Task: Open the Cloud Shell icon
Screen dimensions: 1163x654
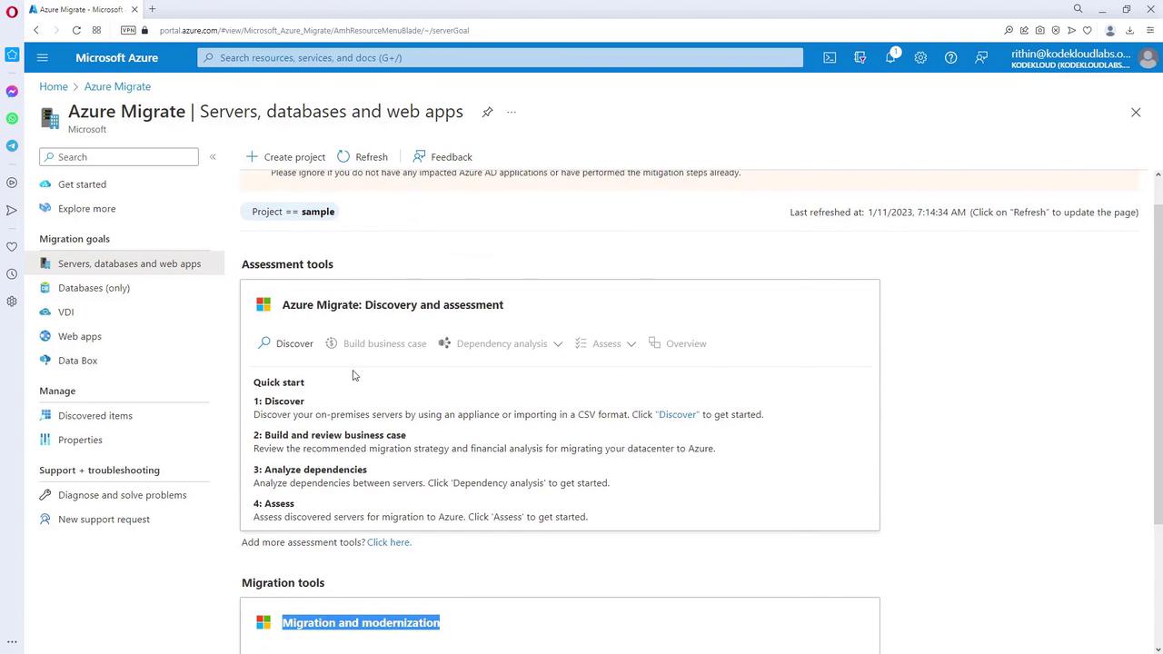Action: click(x=830, y=57)
